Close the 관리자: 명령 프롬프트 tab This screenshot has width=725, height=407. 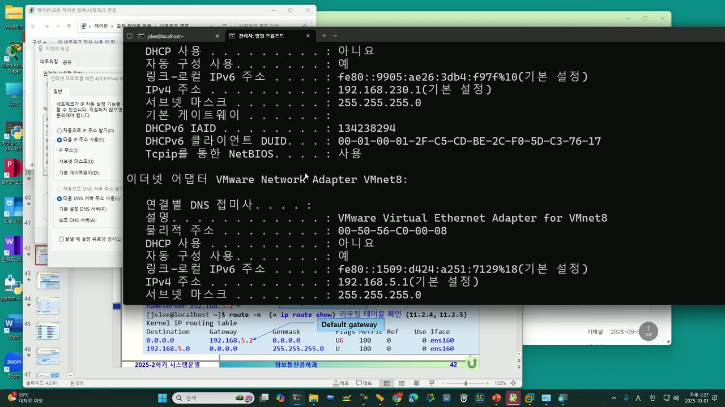[x=308, y=36]
